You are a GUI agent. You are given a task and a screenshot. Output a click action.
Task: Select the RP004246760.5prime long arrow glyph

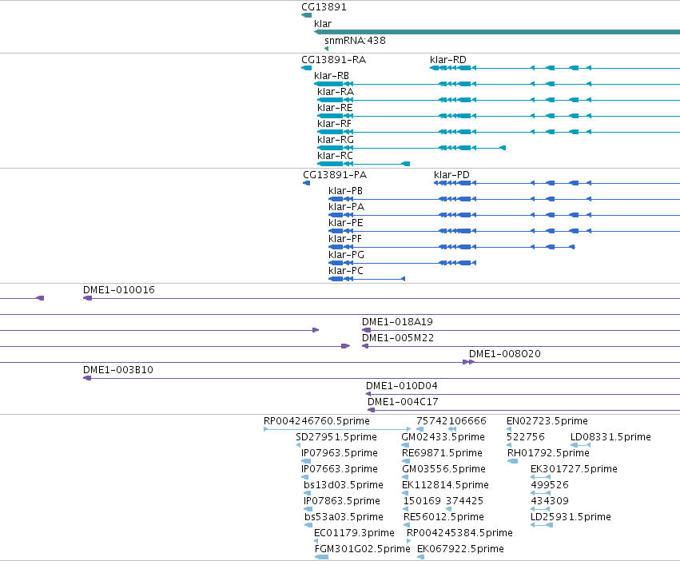(x=337, y=429)
